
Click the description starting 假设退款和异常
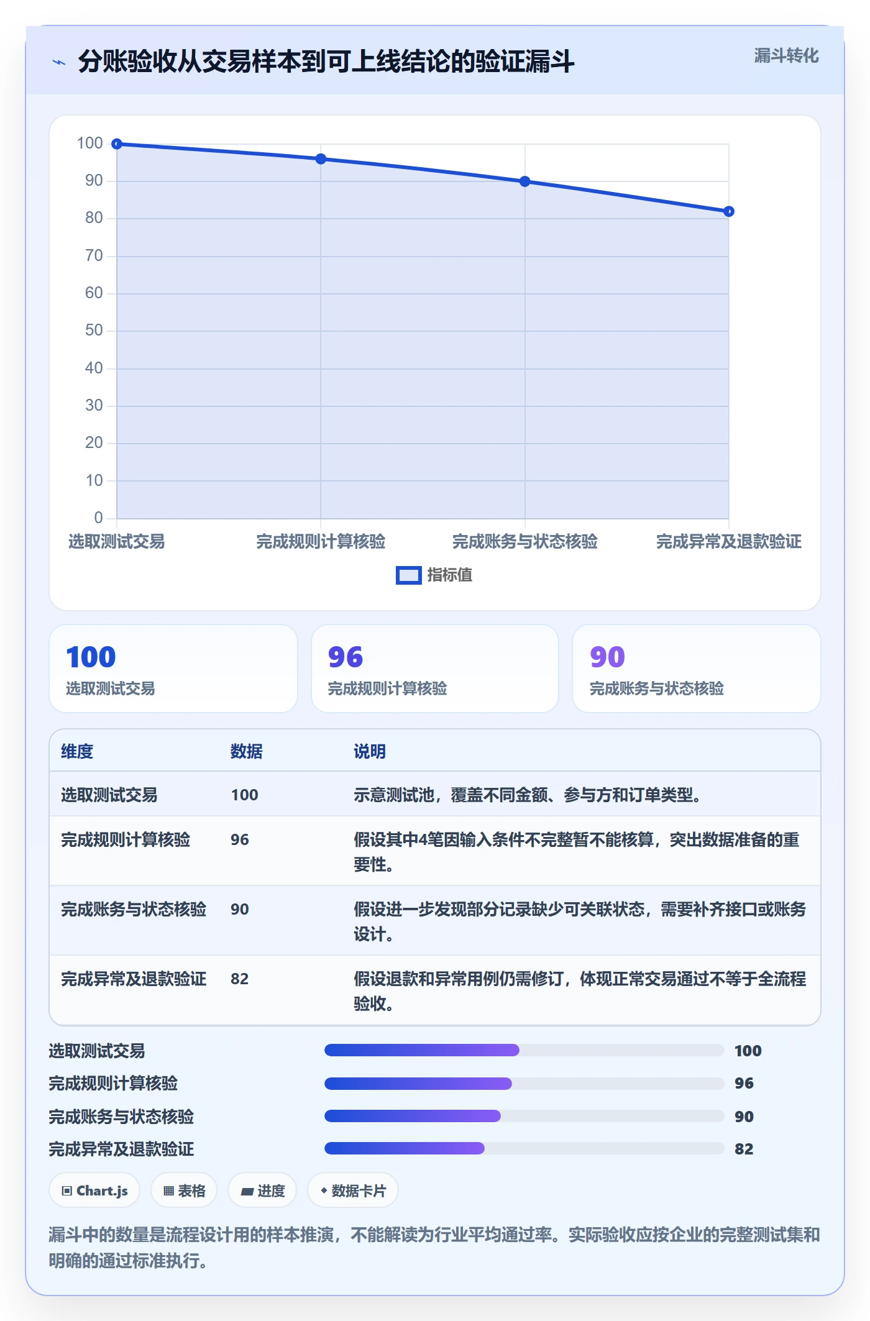(x=580, y=992)
